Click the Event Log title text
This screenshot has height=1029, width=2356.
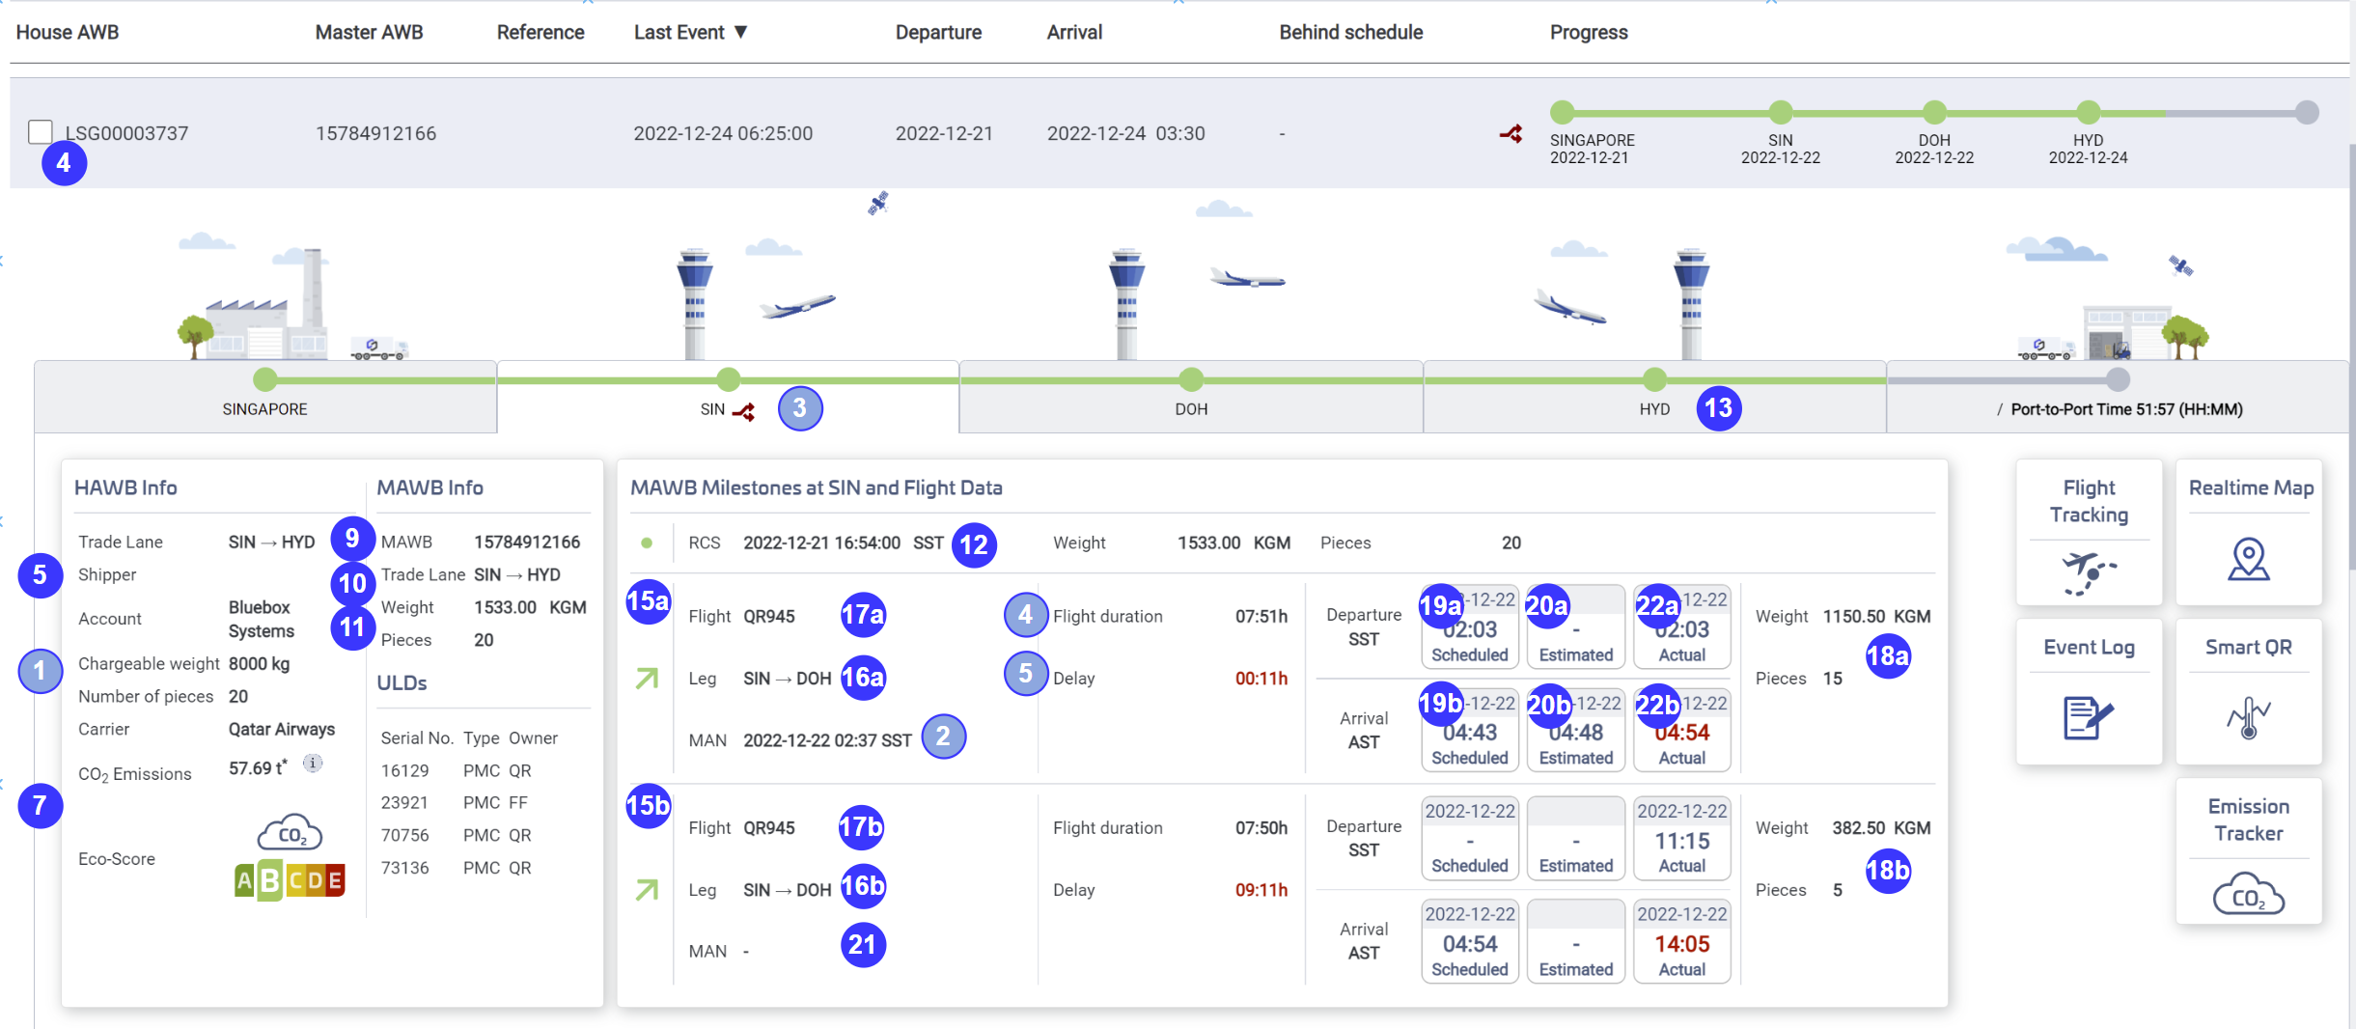[2089, 647]
